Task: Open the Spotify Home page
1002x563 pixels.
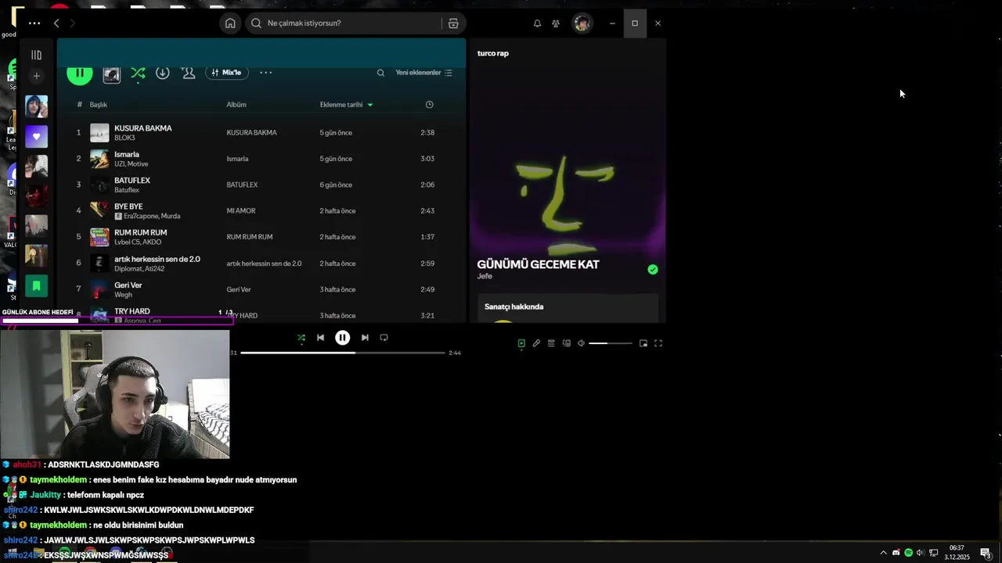Action: 230,23
